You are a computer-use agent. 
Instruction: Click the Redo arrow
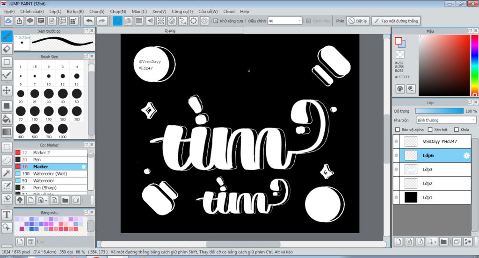pos(102,21)
